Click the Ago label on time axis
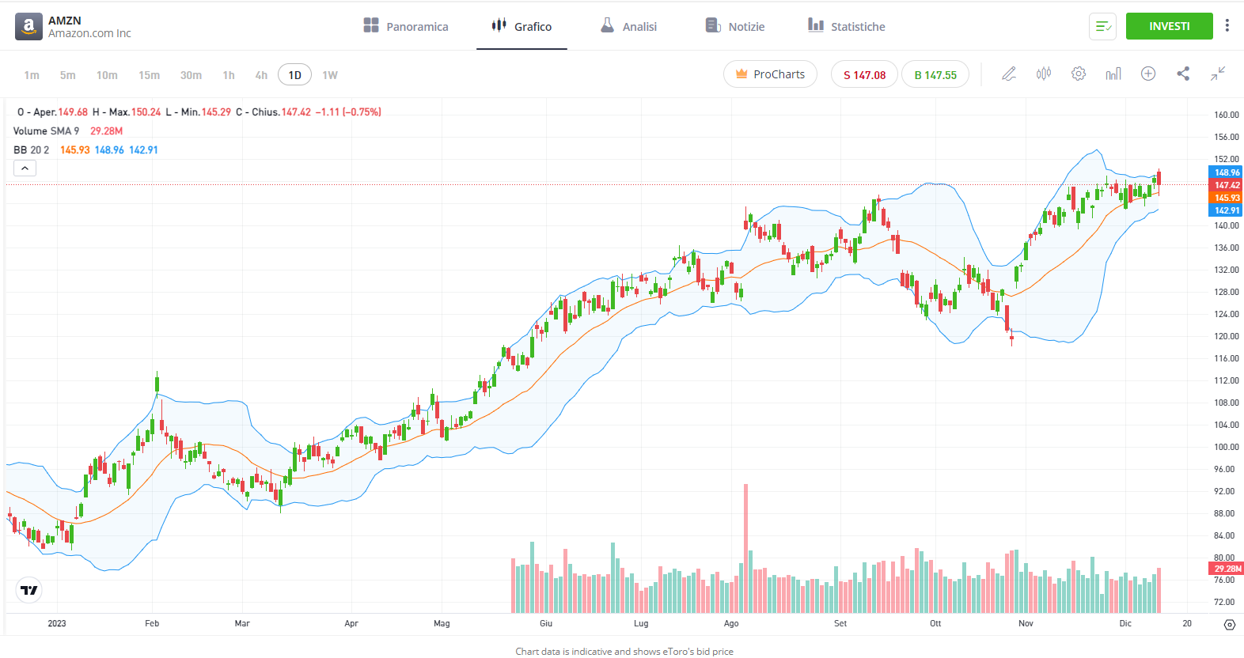 [x=731, y=623]
